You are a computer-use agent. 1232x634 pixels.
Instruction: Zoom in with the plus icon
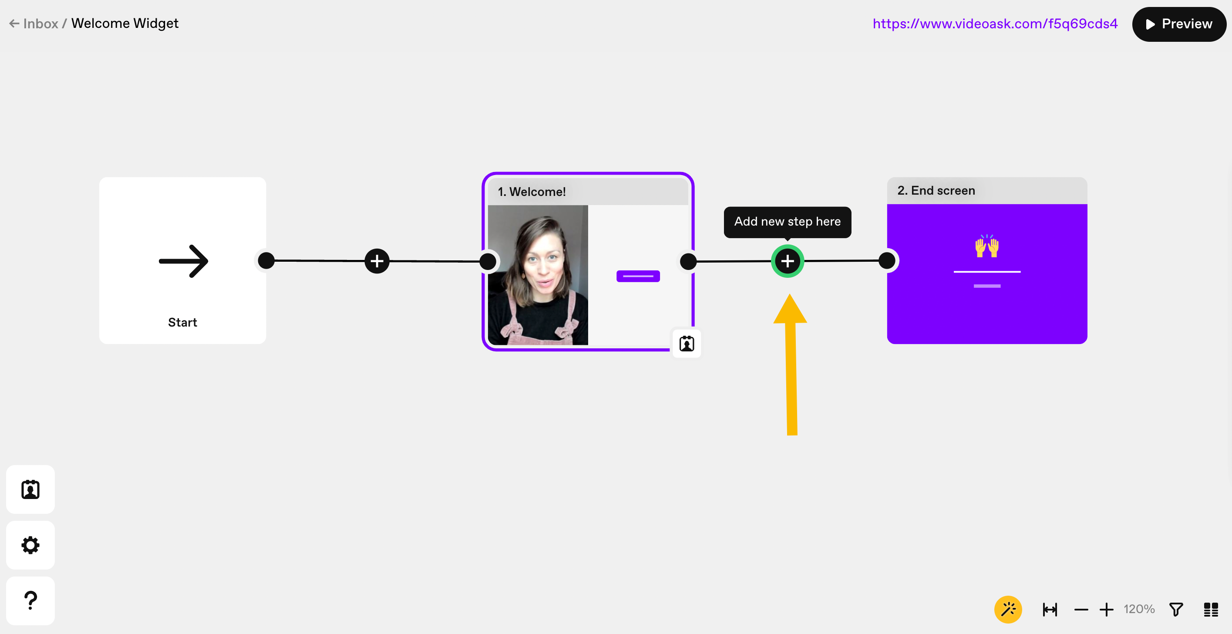click(x=1106, y=609)
